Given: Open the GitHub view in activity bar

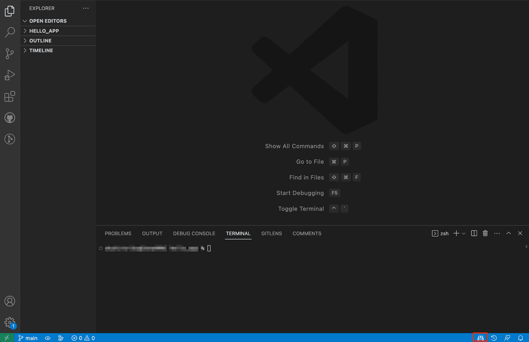Looking at the screenshot, I should [x=10, y=118].
